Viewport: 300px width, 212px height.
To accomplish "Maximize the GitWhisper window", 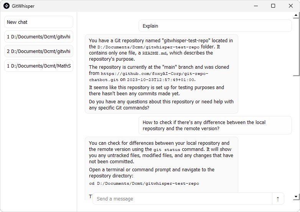I will 273,6.
